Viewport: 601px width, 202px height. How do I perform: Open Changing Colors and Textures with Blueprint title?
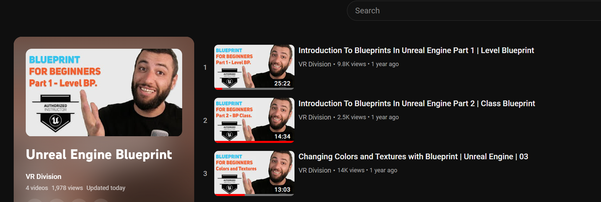click(413, 157)
